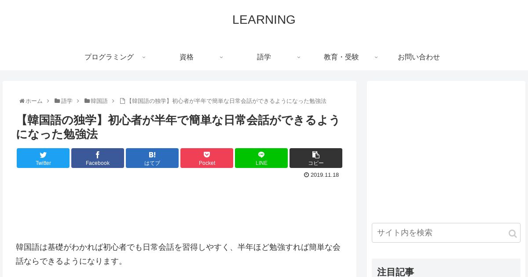Focus the サイト内を検索 search field

click(x=446, y=233)
